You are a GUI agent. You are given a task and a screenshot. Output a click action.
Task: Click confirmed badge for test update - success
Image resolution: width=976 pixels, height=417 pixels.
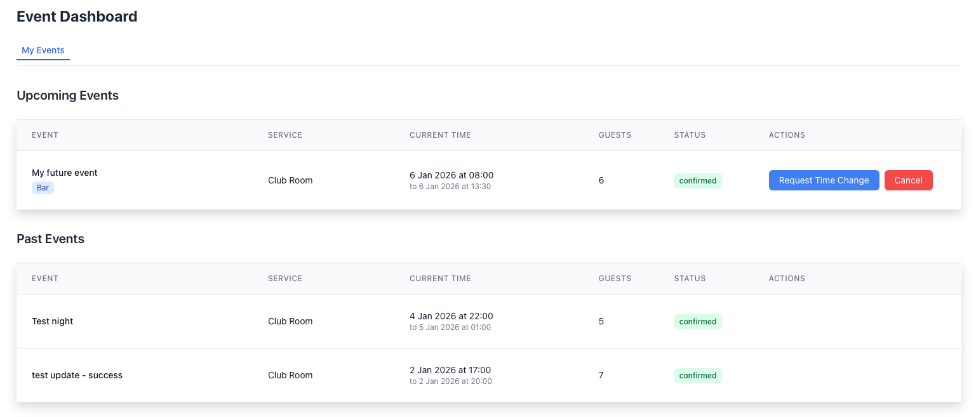tap(697, 376)
